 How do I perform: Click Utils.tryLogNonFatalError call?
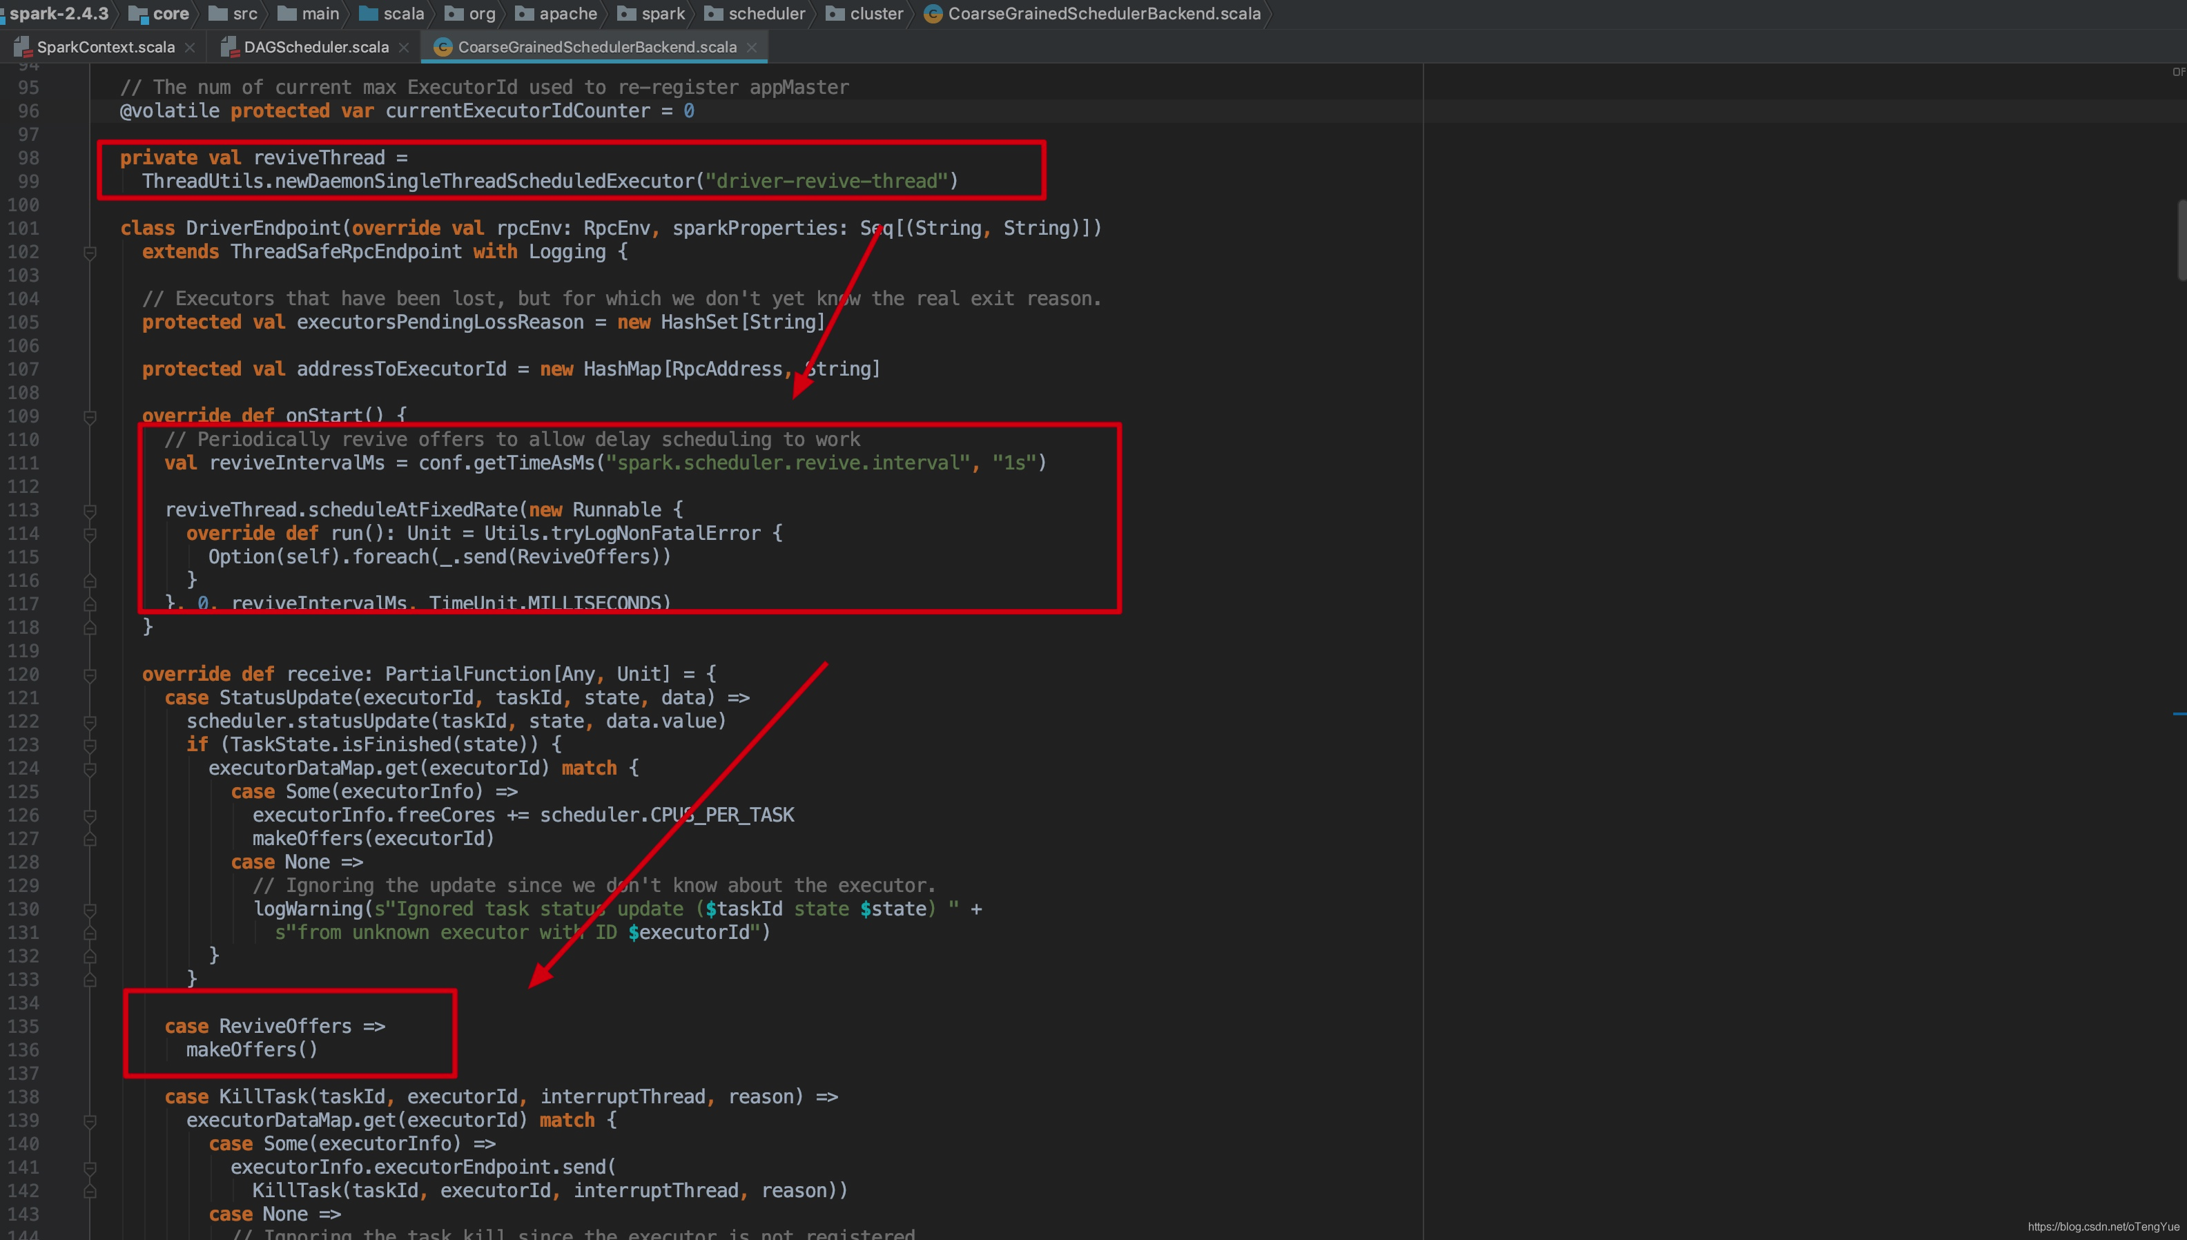click(x=622, y=534)
